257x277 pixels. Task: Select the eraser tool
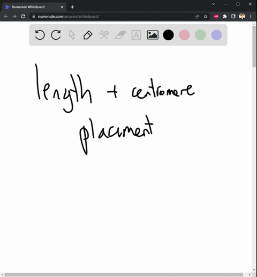(x=120, y=35)
